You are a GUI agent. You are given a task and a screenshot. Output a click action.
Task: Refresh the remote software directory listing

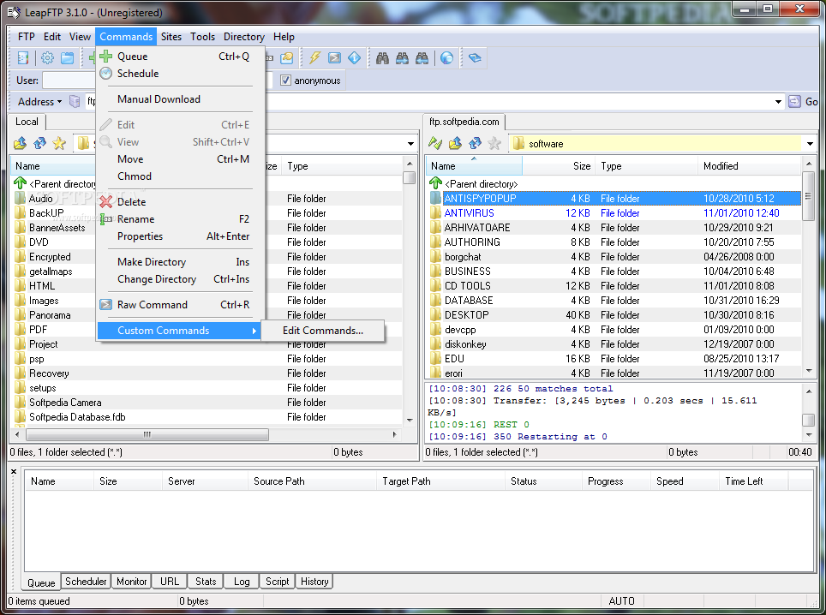[475, 144]
